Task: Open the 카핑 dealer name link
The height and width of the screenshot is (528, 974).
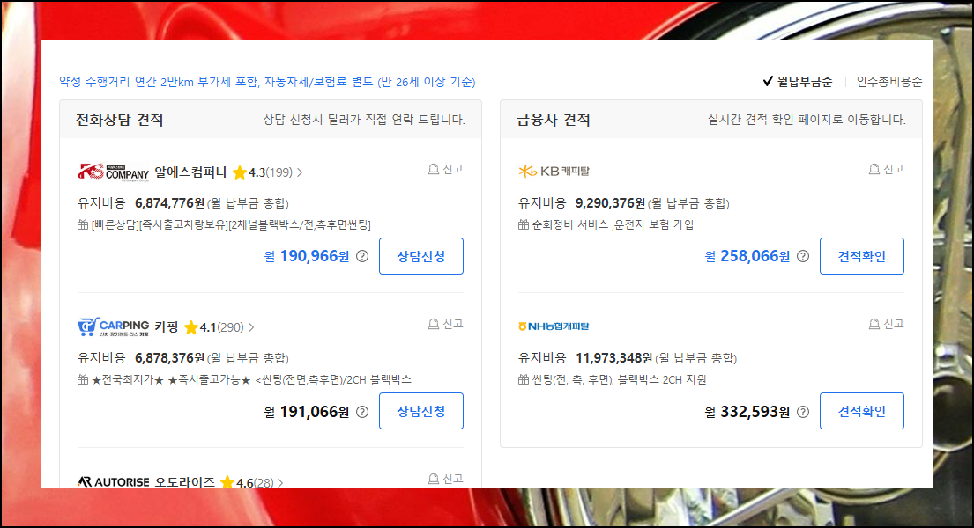Action: pyautogui.click(x=167, y=327)
